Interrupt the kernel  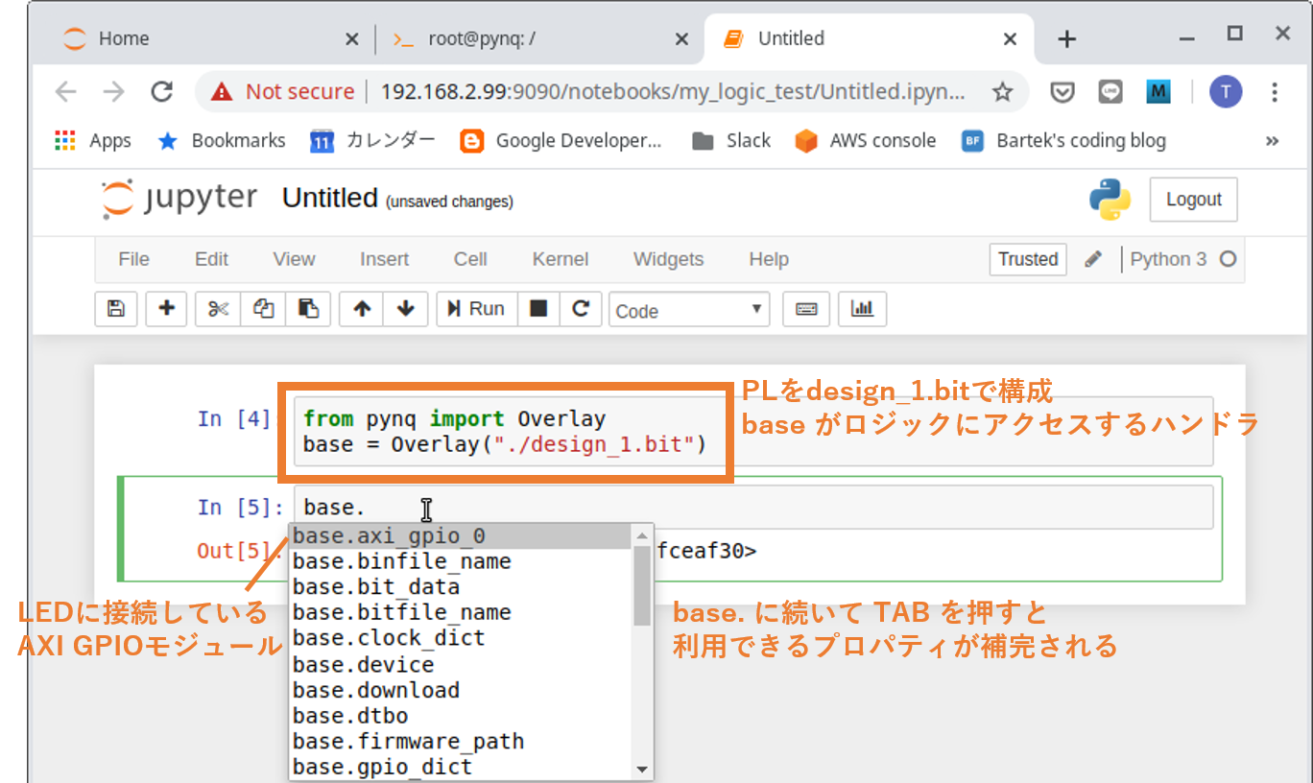click(538, 309)
